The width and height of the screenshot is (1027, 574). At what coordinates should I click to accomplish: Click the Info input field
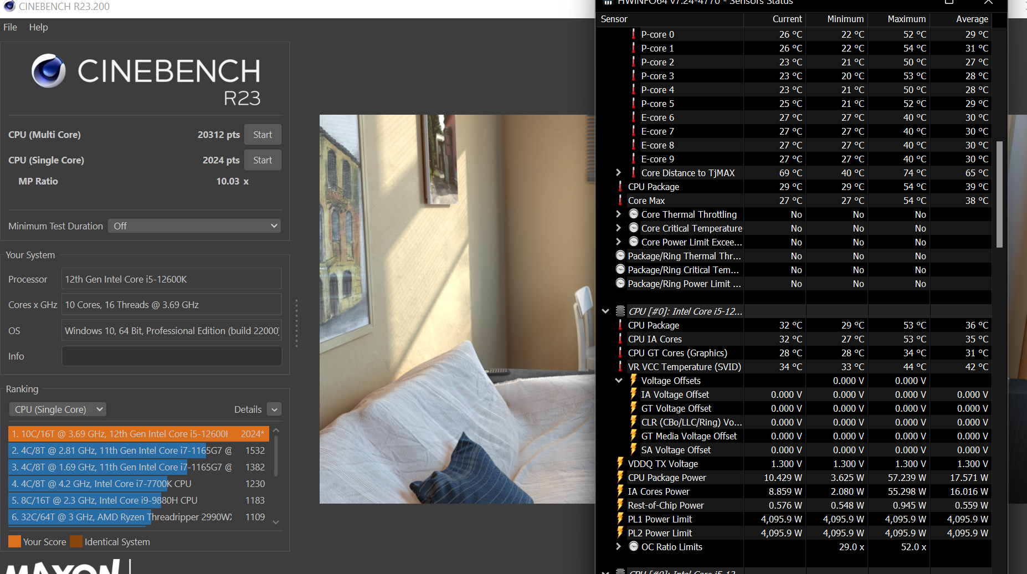172,356
